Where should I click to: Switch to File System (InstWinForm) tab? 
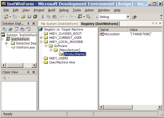59,24
